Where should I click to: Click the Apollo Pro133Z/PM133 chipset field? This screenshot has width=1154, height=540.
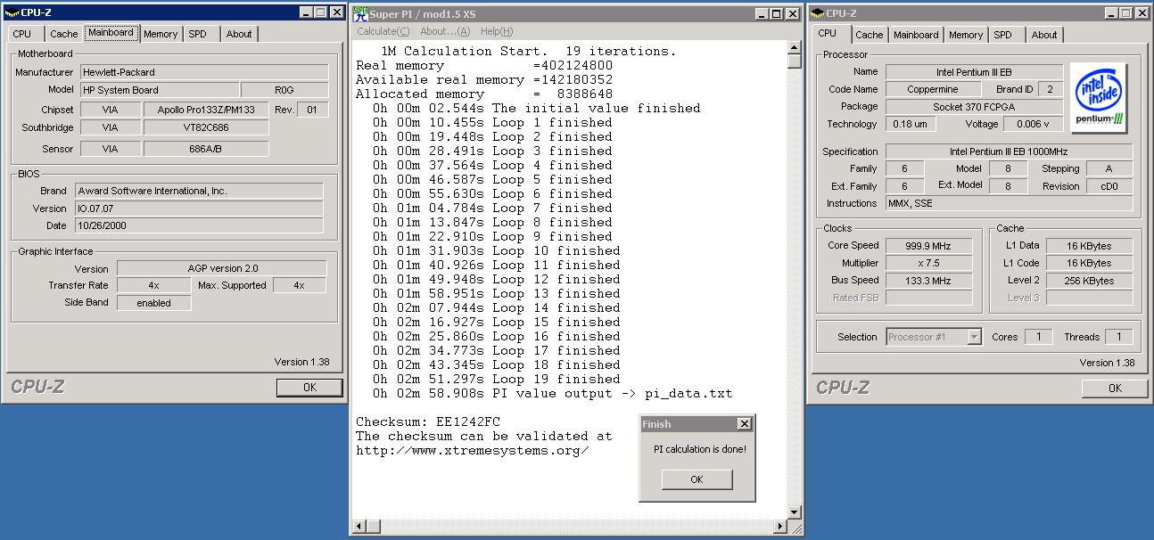(206, 110)
